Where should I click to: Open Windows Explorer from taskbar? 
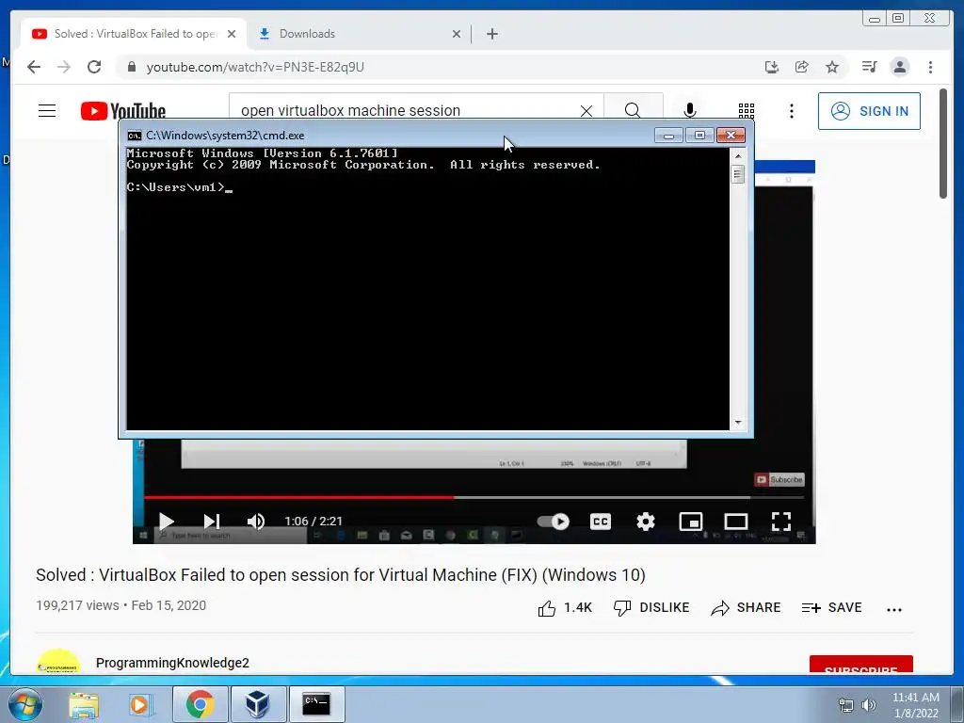click(84, 704)
